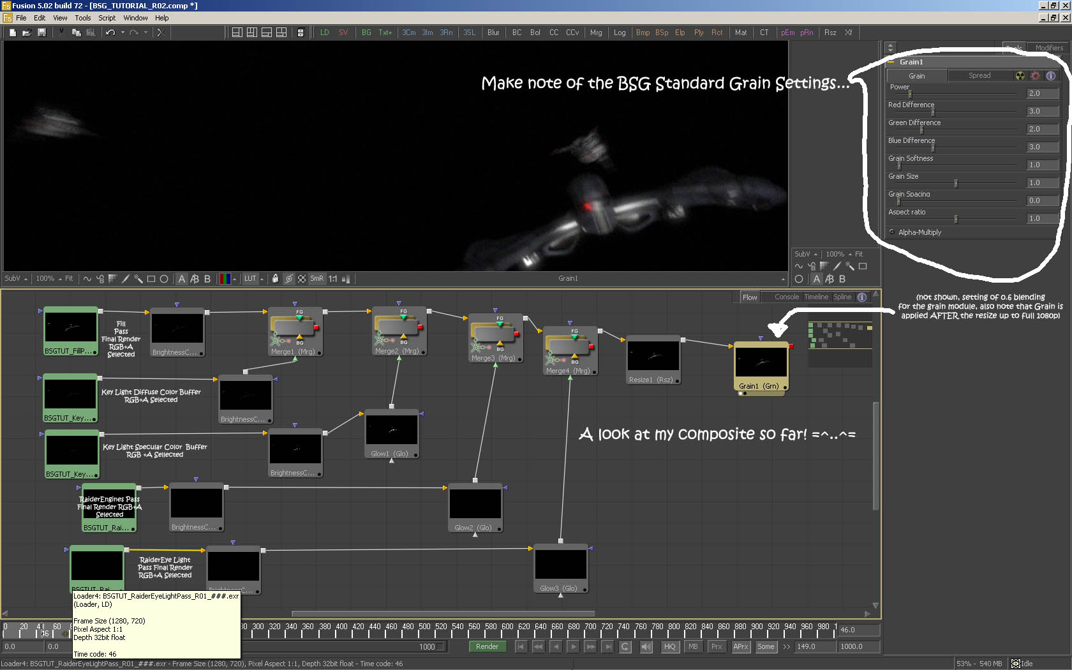Add a Saver tool via the SV button
The width and height of the screenshot is (1072, 670).
pos(343,33)
